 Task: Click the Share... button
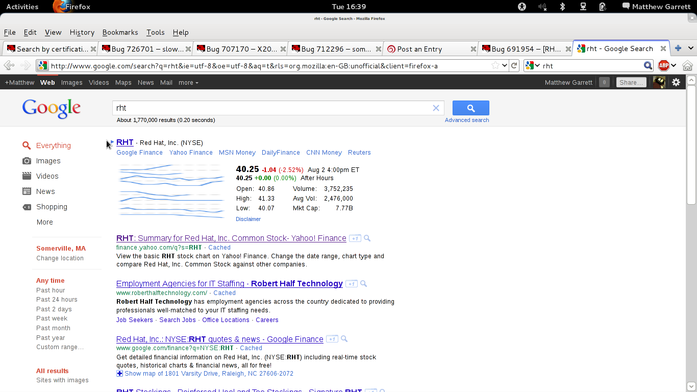pos(631,82)
